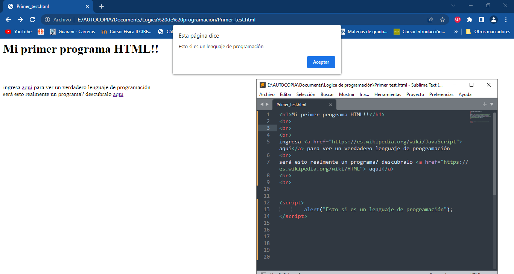This screenshot has height=274, width=514.
Task: Click Sublime's next tab right arrow
Action: pyautogui.click(x=267, y=104)
